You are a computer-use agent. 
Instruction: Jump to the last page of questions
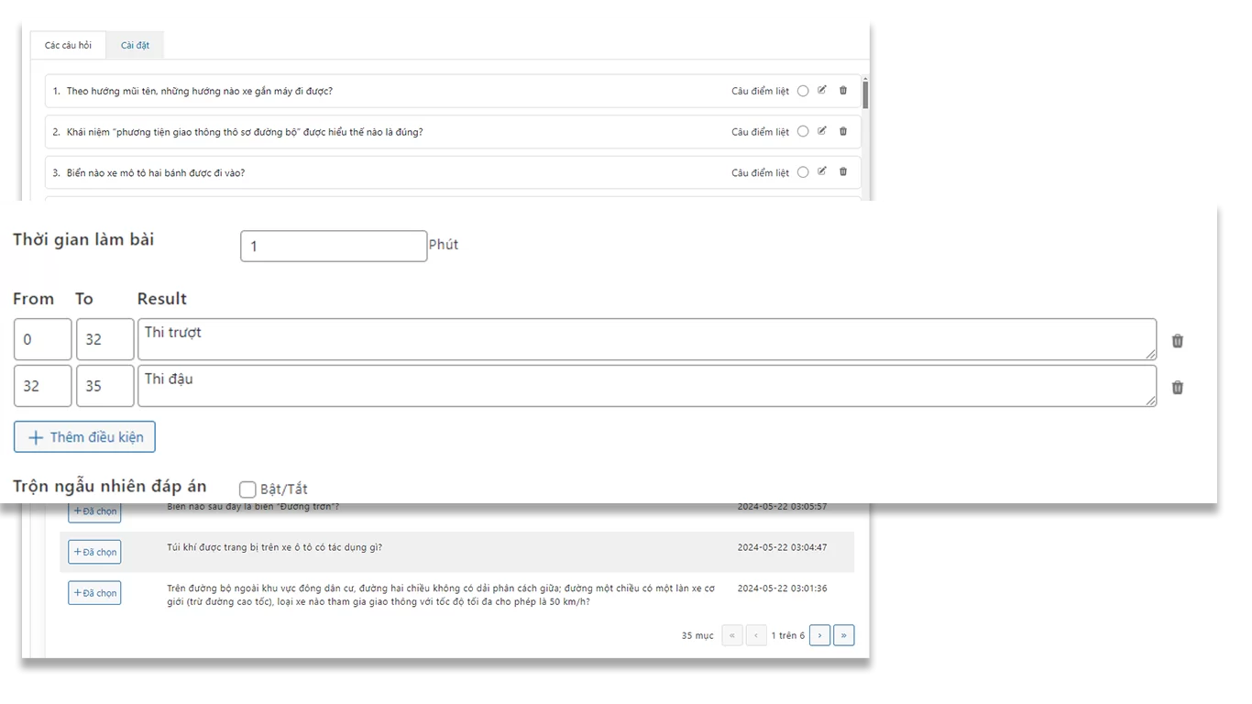(844, 635)
